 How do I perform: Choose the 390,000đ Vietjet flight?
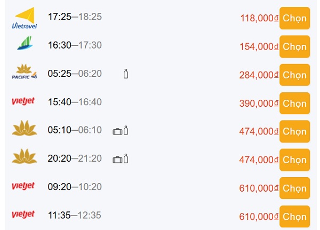(x=294, y=103)
